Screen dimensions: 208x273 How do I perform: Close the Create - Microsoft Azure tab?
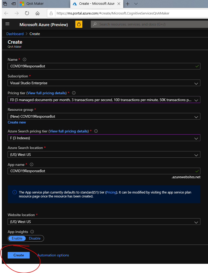pyautogui.click(x=119, y=4)
